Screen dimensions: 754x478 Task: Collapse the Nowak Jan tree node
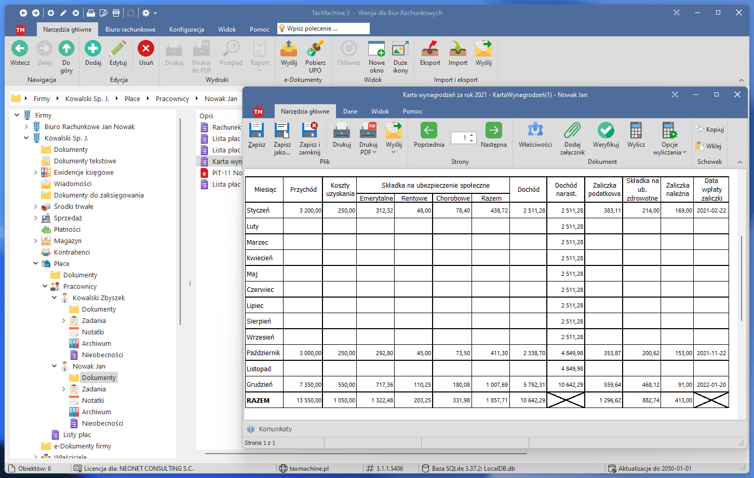(55, 366)
